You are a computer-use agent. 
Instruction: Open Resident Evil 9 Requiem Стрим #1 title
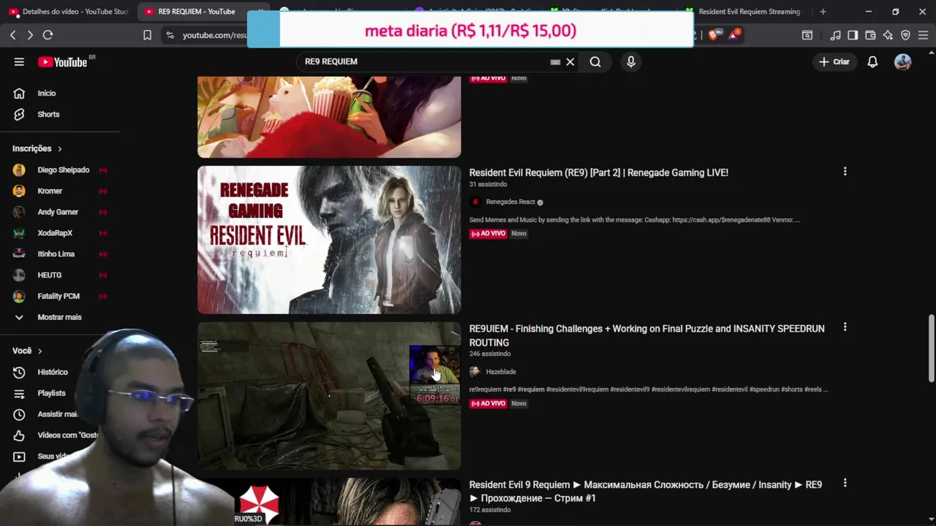645,492
